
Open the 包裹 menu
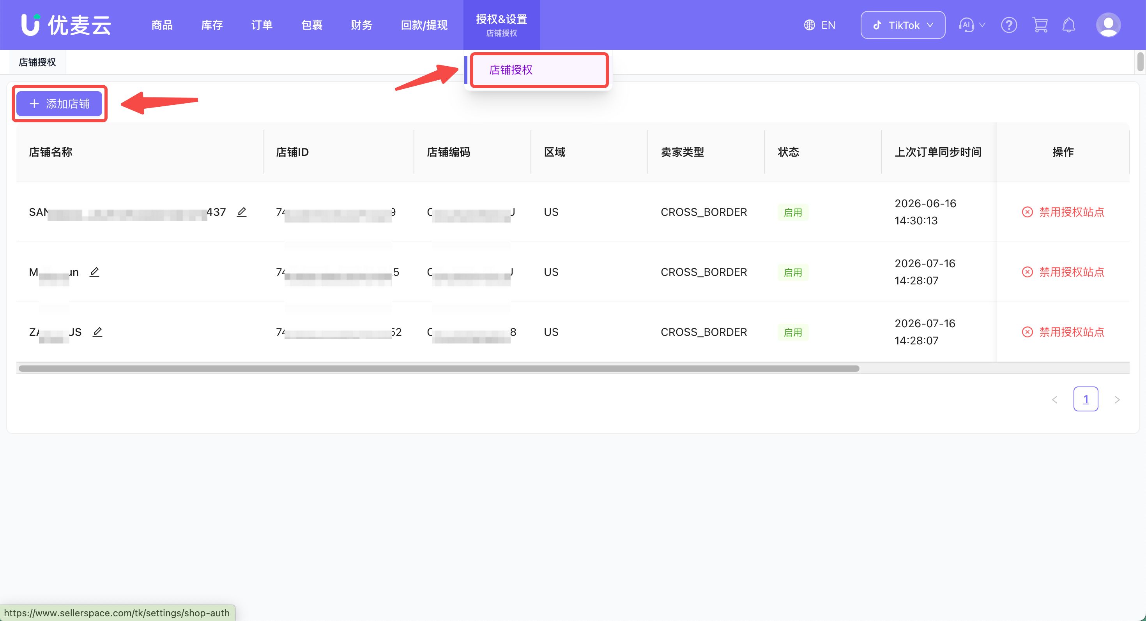tap(312, 25)
